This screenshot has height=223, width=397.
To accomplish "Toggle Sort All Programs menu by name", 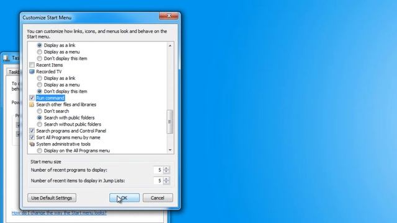I will [32, 138].
